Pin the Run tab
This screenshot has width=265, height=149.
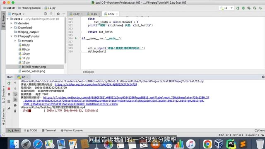(x=9, y=108)
